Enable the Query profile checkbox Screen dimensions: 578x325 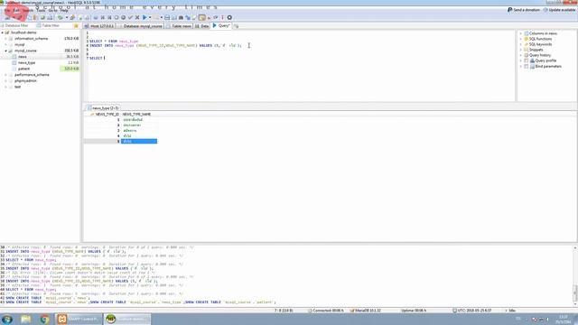(x=527, y=60)
